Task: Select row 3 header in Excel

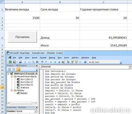Action: [2, 22]
